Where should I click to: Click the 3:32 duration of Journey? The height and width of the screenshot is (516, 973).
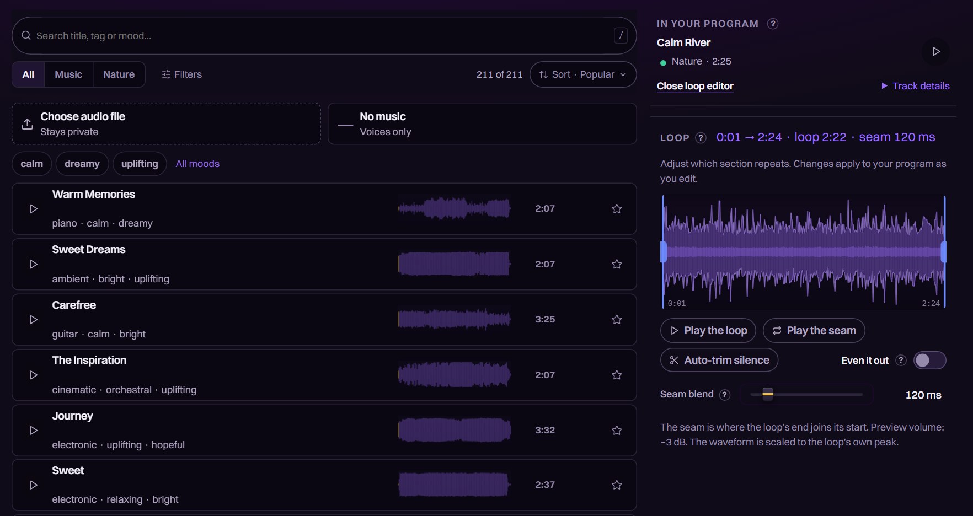545,430
